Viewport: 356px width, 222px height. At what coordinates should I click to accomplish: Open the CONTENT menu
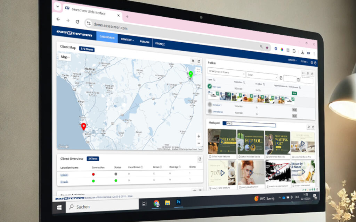(x=127, y=40)
